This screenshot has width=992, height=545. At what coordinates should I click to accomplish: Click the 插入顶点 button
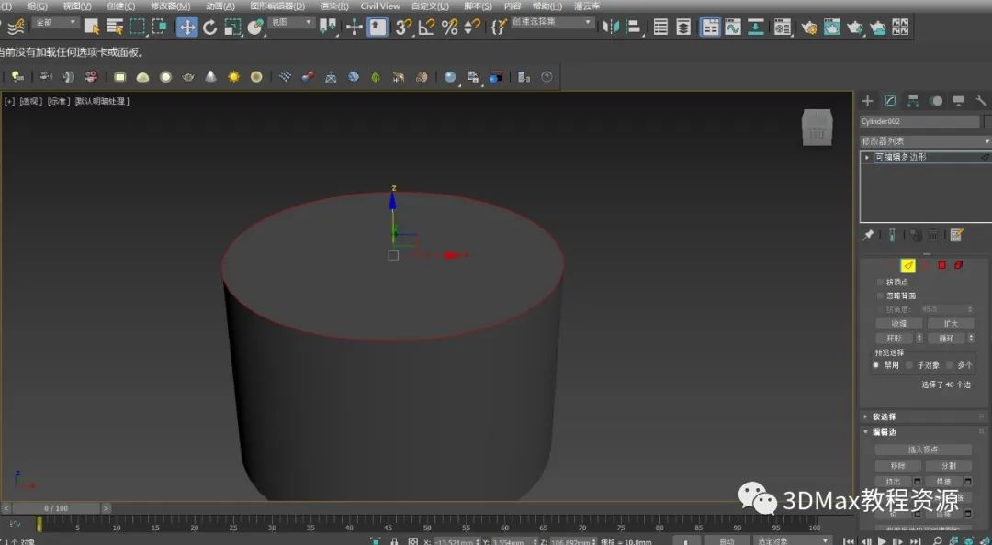923,450
